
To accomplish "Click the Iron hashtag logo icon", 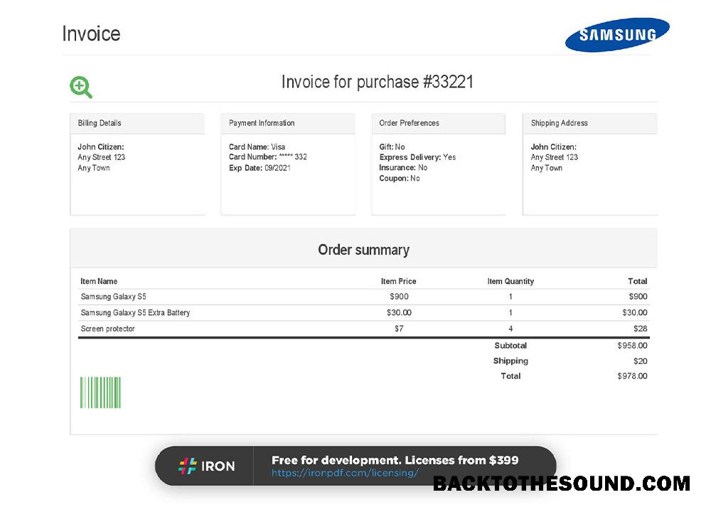I will pos(187,466).
